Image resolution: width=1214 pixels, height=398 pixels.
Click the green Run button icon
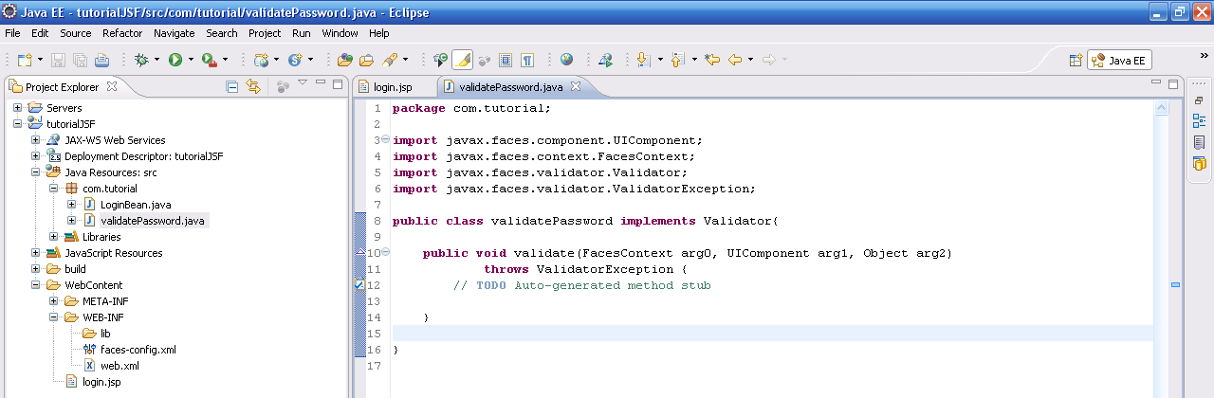(x=175, y=60)
